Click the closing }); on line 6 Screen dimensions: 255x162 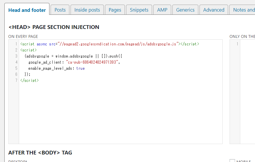point(27,74)
